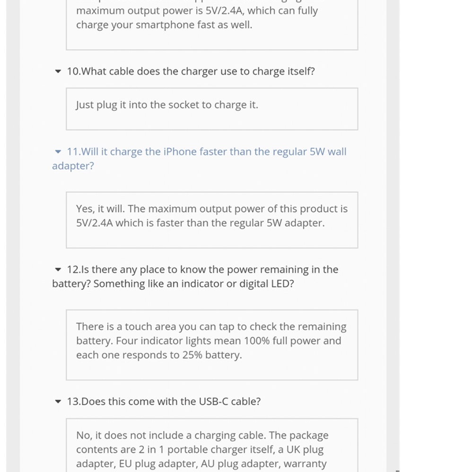Click the answer line starting 'Yes, it will.'
Screen dimensions: 454x472
coord(211,209)
